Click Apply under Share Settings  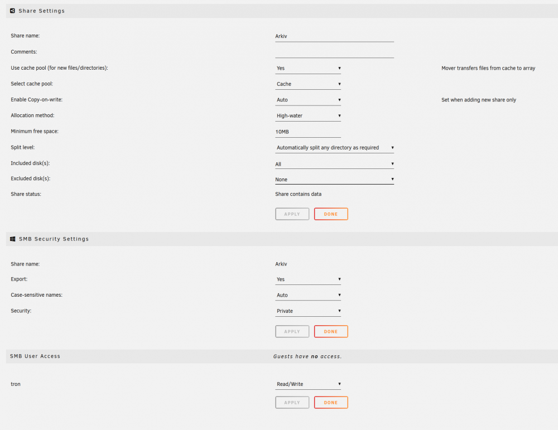click(x=292, y=214)
